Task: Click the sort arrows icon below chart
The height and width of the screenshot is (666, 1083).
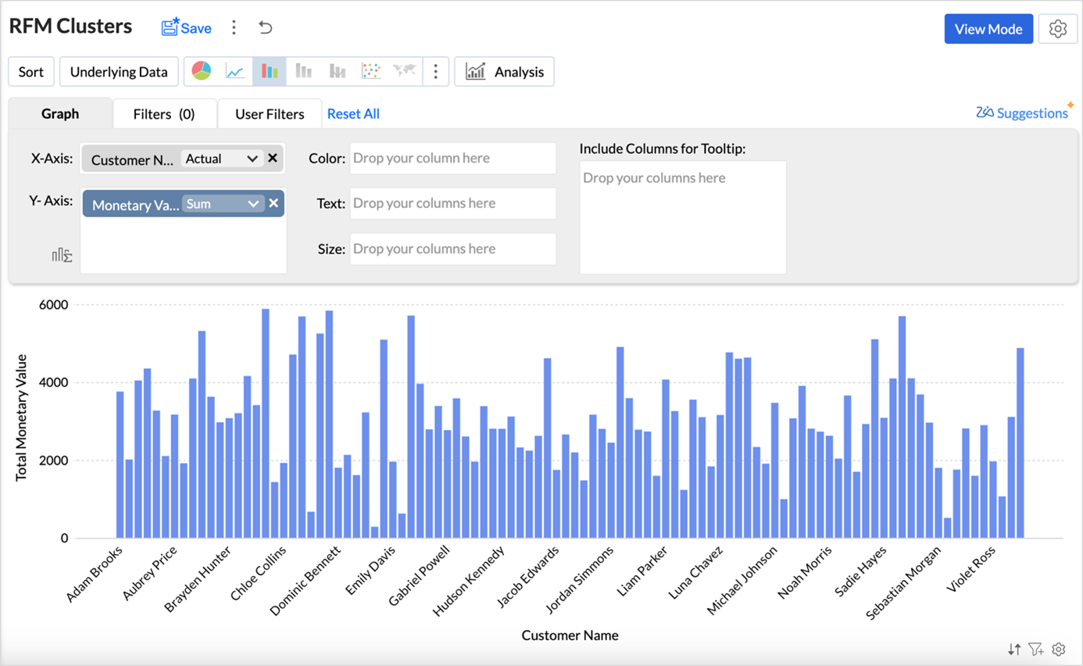Action: tap(1014, 649)
